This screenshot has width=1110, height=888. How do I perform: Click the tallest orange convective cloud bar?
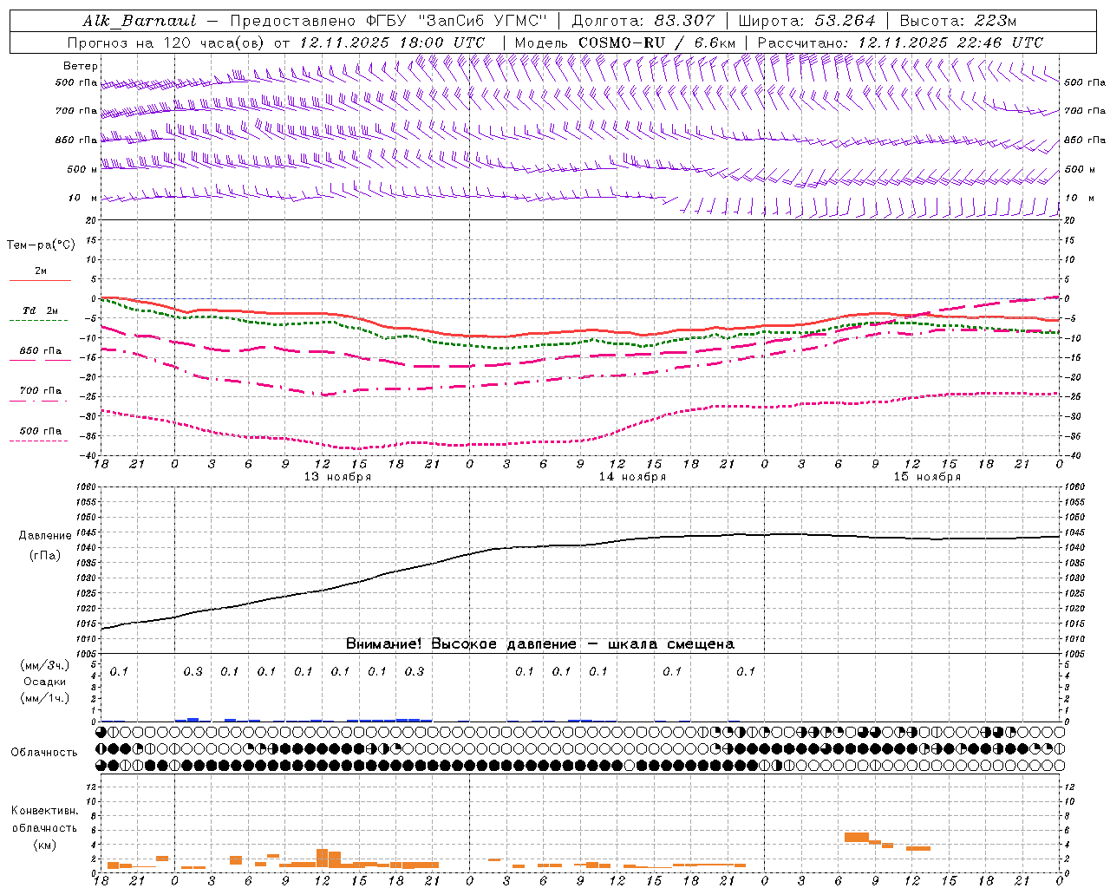coord(323,859)
